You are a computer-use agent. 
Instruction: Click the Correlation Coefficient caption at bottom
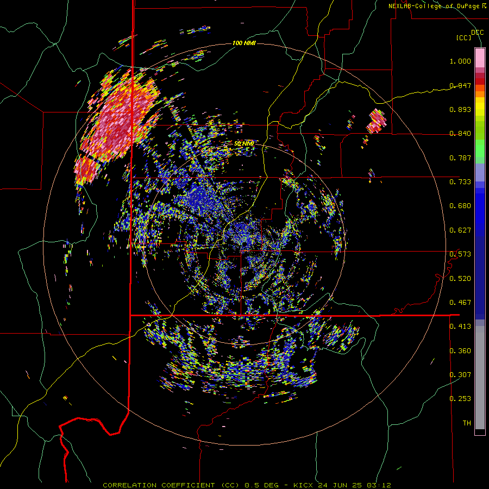(x=247, y=485)
